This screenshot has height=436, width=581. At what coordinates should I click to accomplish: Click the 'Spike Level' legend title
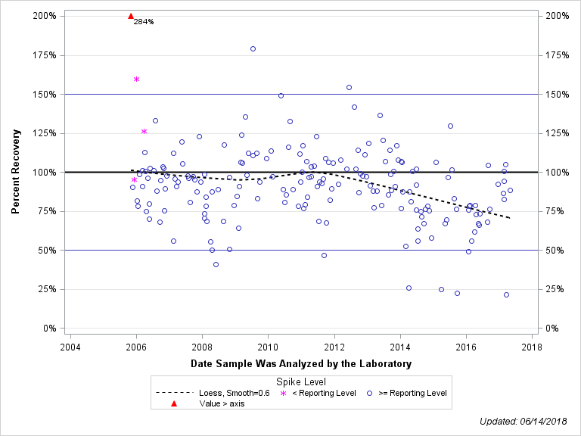[301, 381]
